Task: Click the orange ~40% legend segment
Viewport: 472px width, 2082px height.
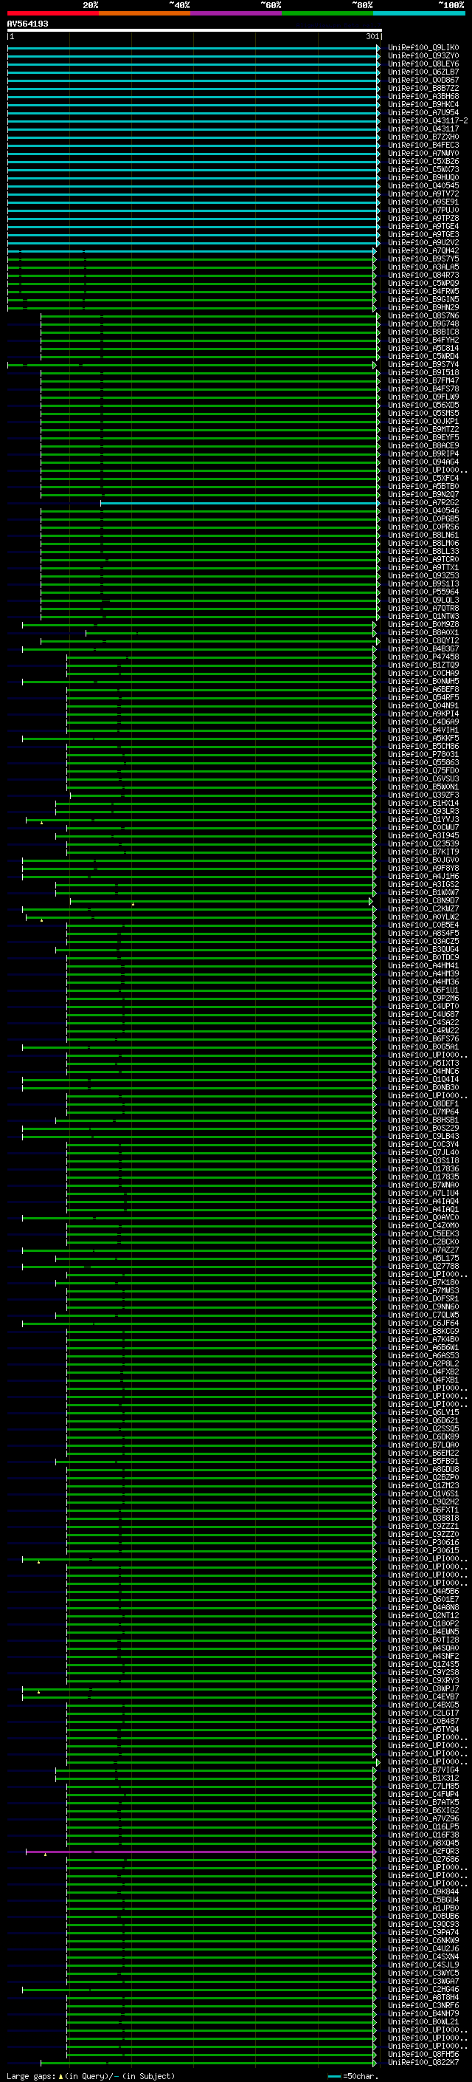Action: pos(145,13)
